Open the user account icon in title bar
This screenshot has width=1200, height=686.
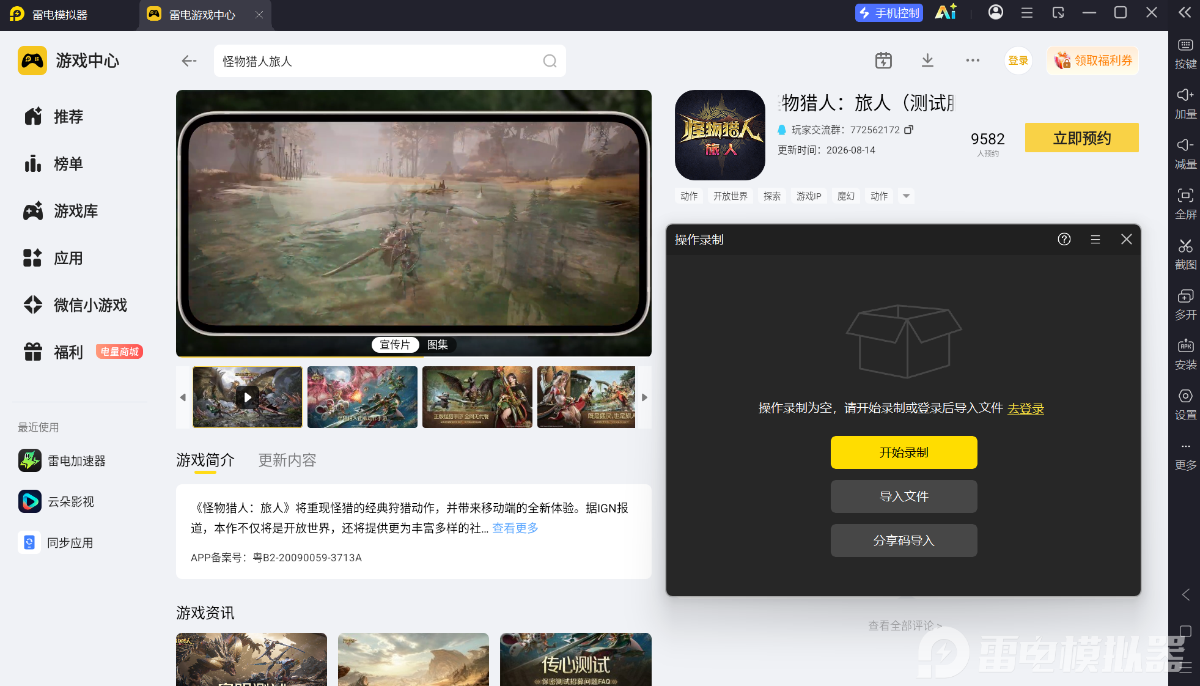pos(996,12)
